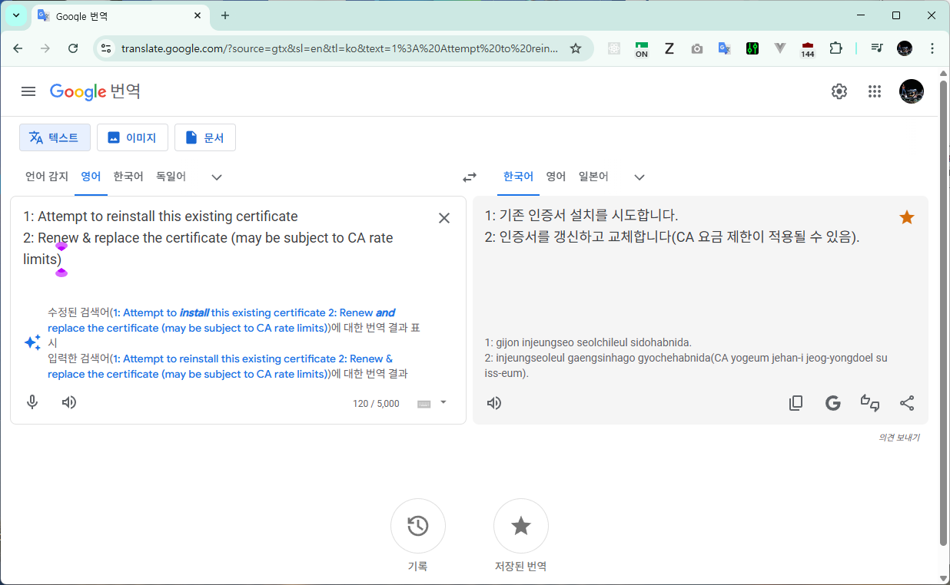Search translation with Google G icon
Image resolution: width=950 pixels, height=585 pixels.
[x=833, y=403]
